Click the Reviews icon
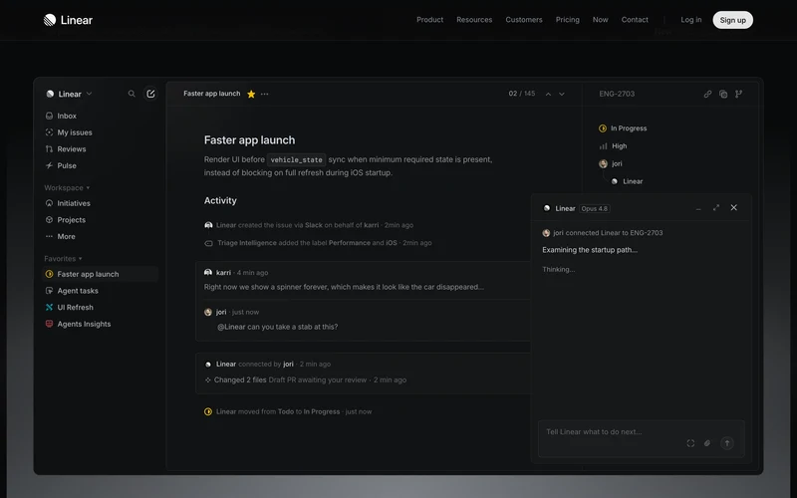The image size is (797, 498). 49,148
